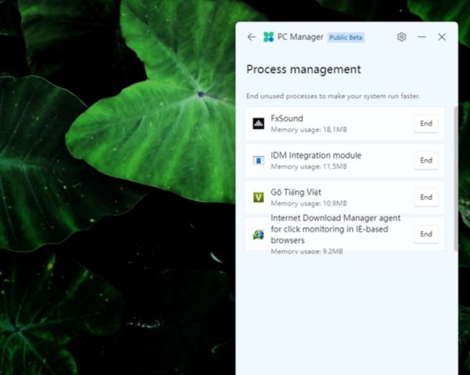
Task: Click the FxSound app icon
Action: coord(259,123)
